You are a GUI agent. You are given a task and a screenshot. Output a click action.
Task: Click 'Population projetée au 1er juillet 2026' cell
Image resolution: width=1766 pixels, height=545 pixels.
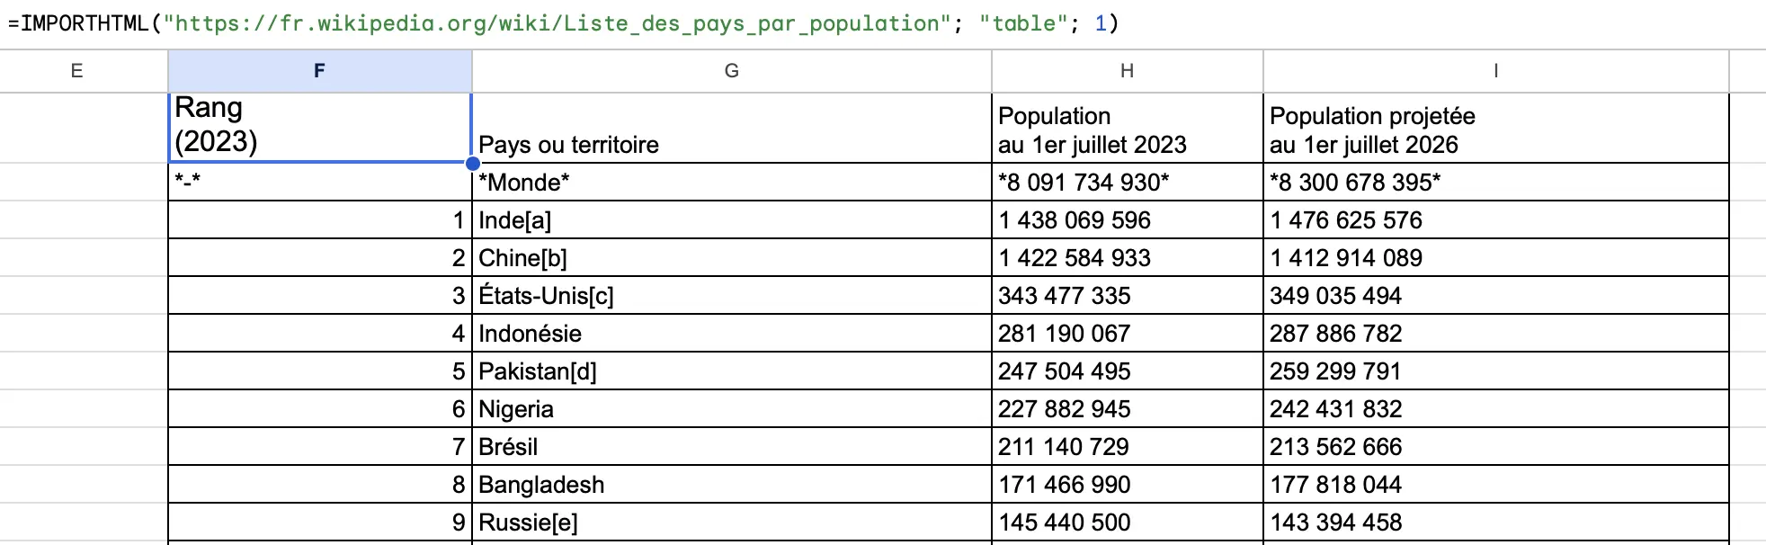point(1496,128)
